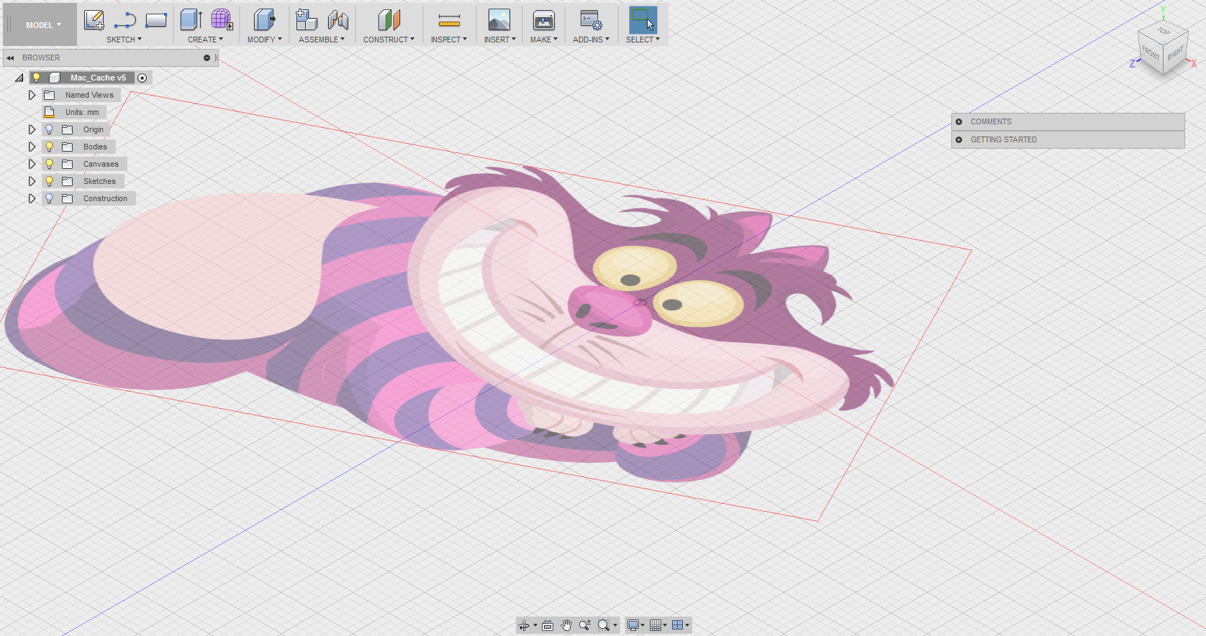Click the Press Pull modify icon
Viewport: 1206px width, 636px height.
[x=264, y=20]
